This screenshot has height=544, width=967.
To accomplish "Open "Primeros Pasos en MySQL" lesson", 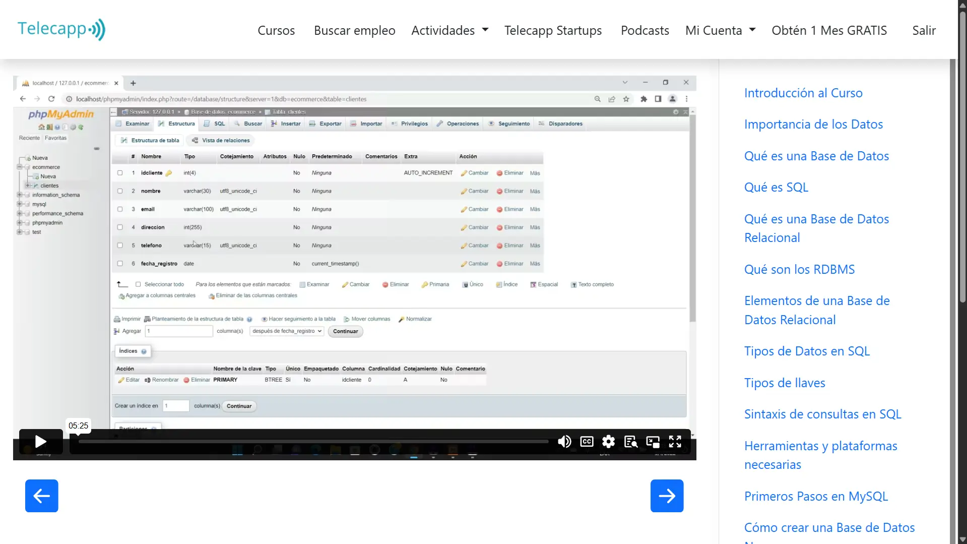I will [815, 496].
